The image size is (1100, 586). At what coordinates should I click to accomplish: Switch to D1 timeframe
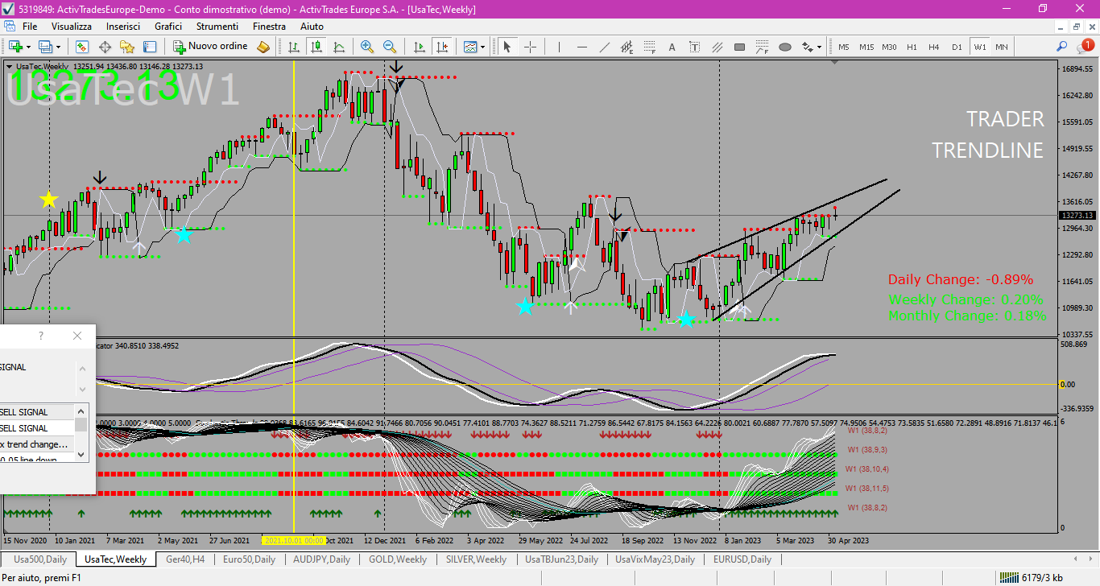pos(957,47)
